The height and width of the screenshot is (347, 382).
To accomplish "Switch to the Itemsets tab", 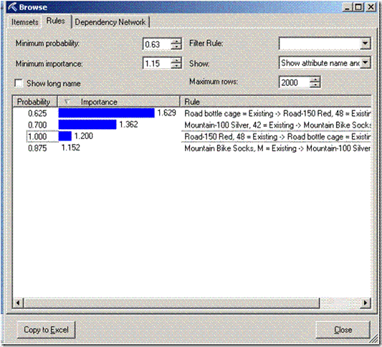I will pyautogui.click(x=25, y=22).
